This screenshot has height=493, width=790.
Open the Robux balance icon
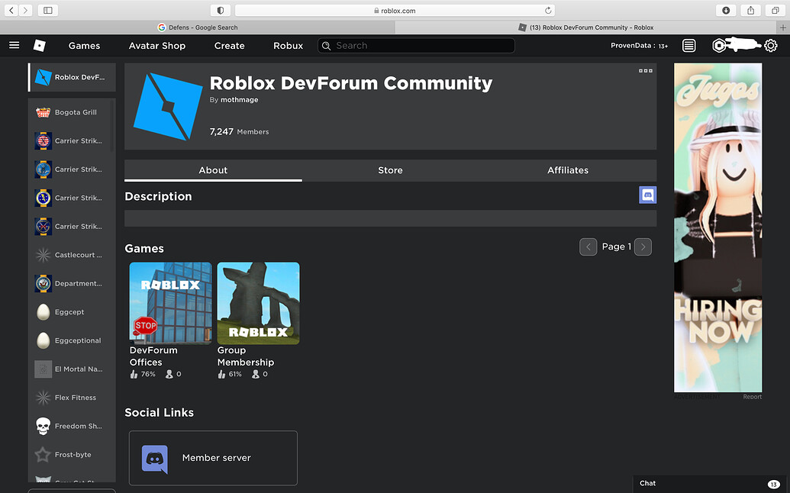[719, 46]
